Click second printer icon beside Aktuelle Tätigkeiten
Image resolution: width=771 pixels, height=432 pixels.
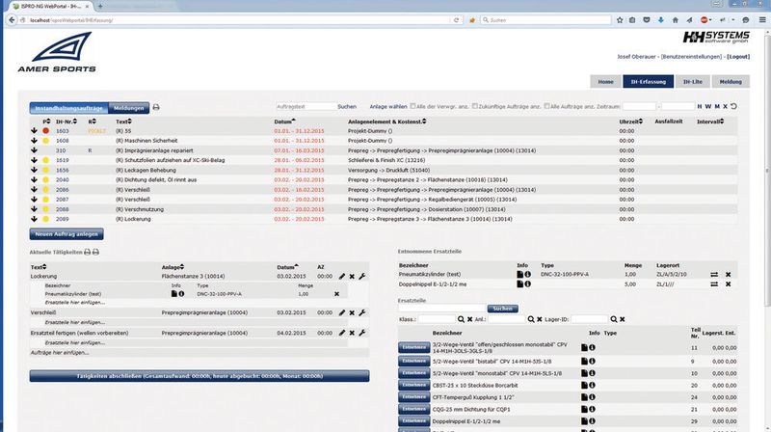click(95, 252)
